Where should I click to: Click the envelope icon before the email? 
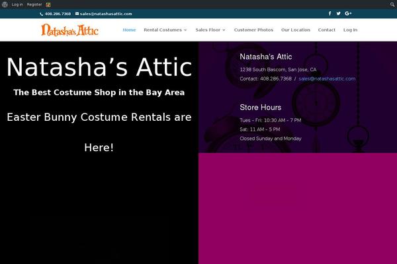[x=77, y=14]
